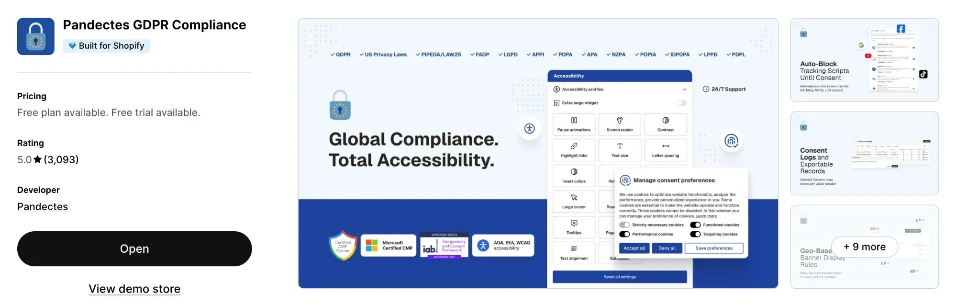957x305 pixels.
Task: Click the LGPD label
Action: coord(511,55)
